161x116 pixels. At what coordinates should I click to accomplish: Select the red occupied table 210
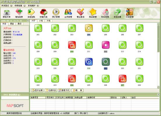[72, 45]
